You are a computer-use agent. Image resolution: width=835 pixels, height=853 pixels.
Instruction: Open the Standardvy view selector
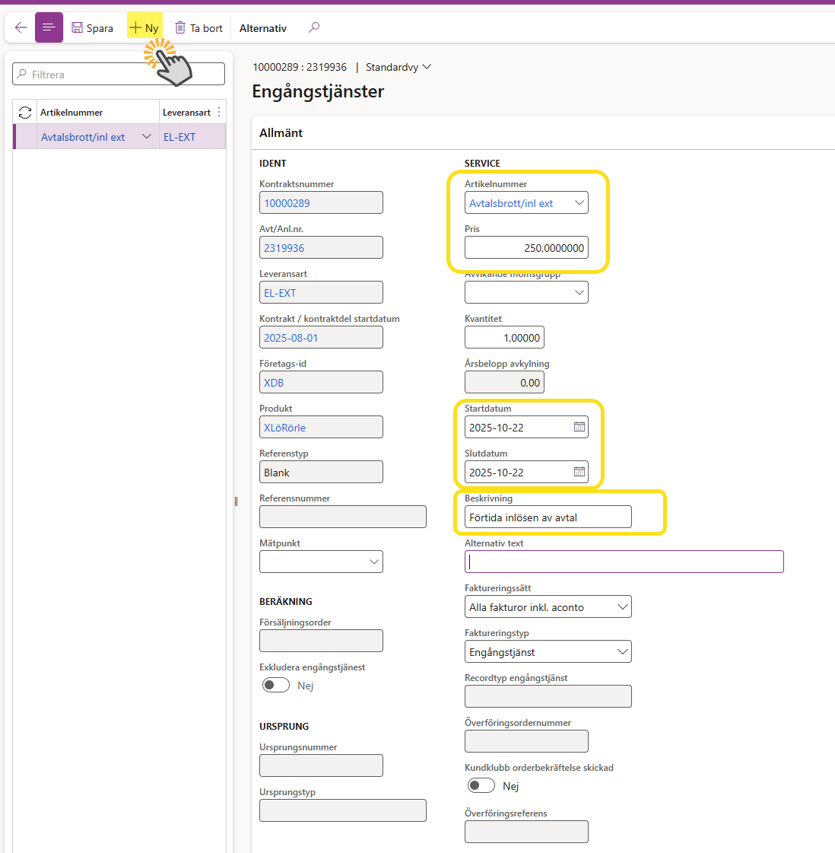click(x=398, y=67)
